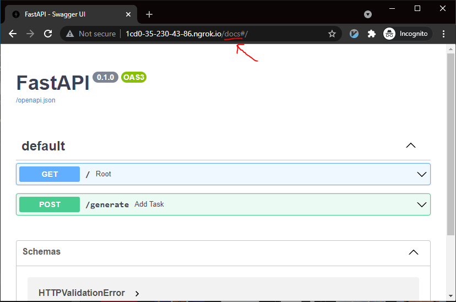Open a new browser tab
The width and height of the screenshot is (456, 302).
[x=149, y=14]
